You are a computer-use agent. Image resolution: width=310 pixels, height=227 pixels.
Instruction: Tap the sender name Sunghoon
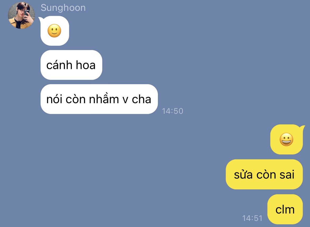(63, 8)
